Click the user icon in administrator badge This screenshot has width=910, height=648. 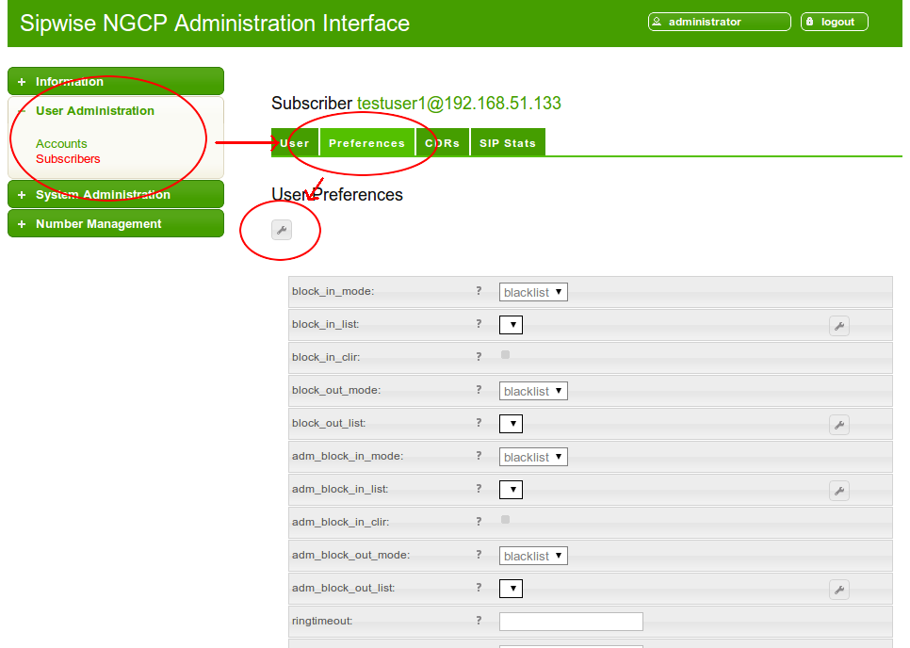(657, 22)
